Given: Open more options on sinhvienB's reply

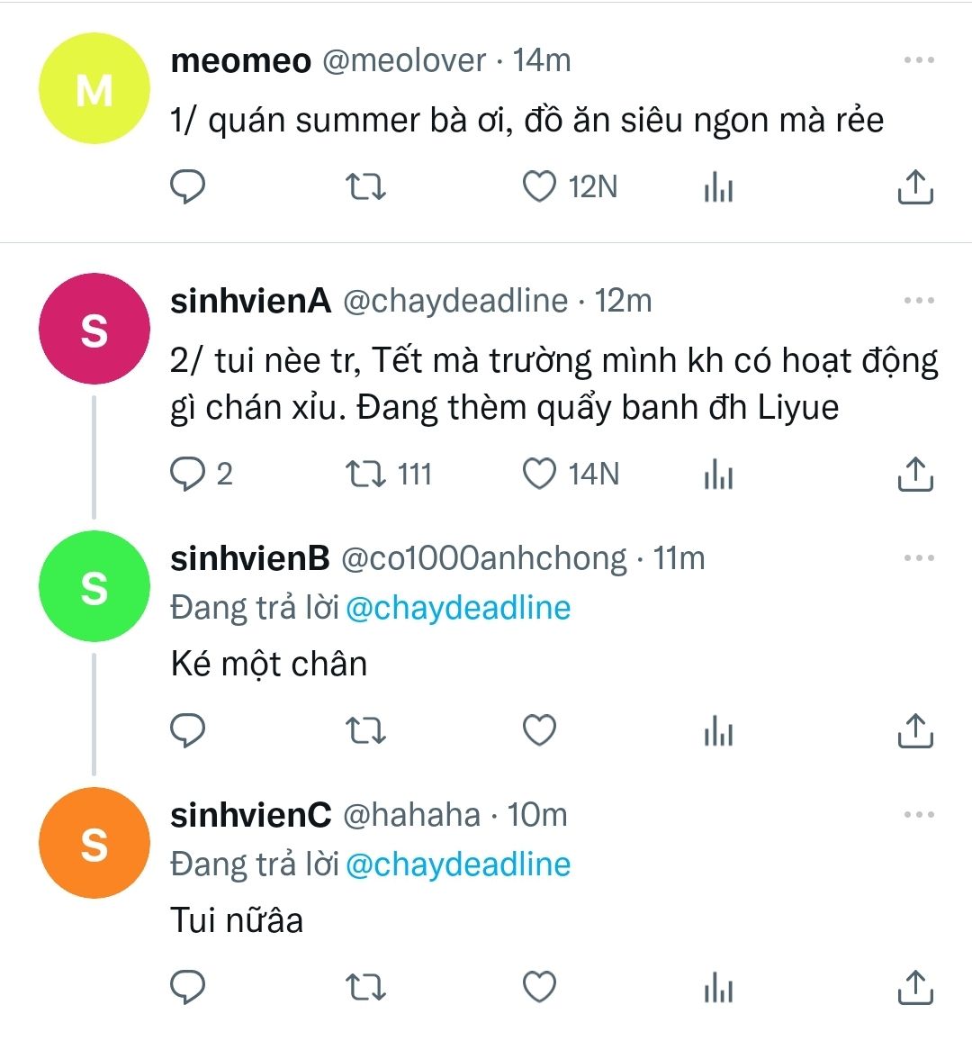Looking at the screenshot, I should 918,558.
